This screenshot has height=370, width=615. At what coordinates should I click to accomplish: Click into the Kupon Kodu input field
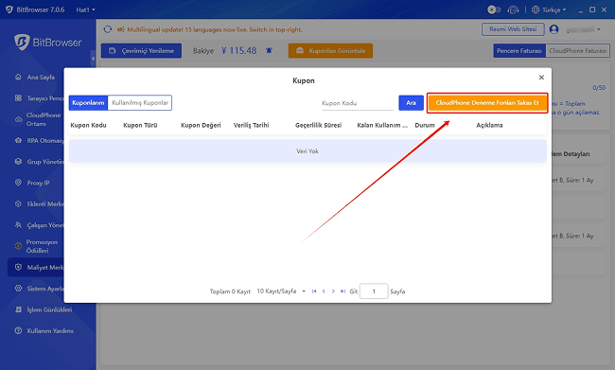(x=358, y=103)
